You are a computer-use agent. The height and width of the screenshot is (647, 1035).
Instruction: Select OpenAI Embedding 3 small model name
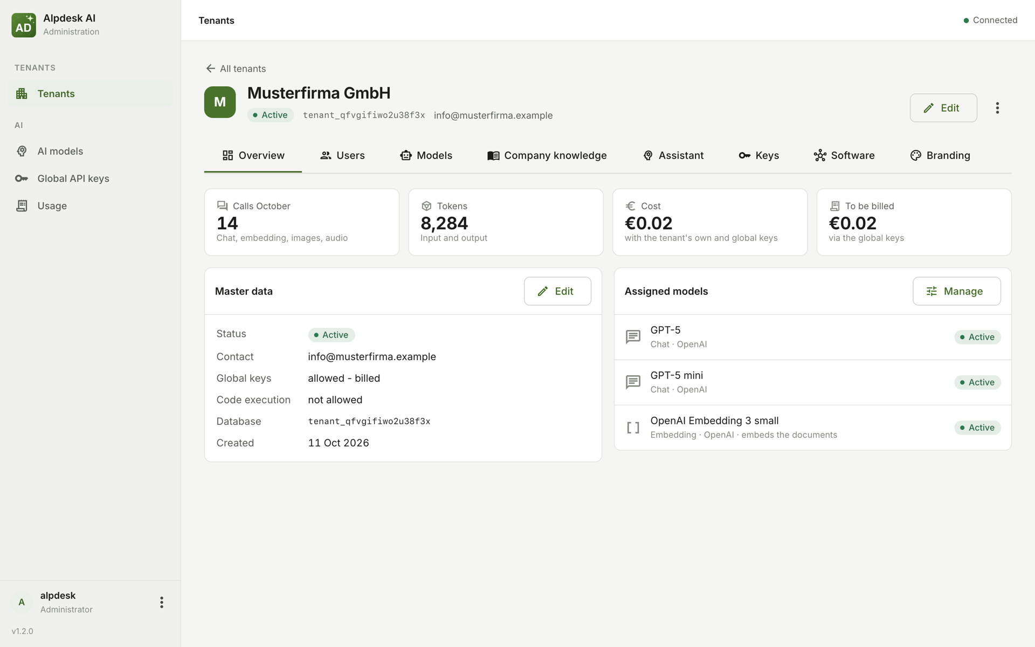pyautogui.click(x=714, y=421)
